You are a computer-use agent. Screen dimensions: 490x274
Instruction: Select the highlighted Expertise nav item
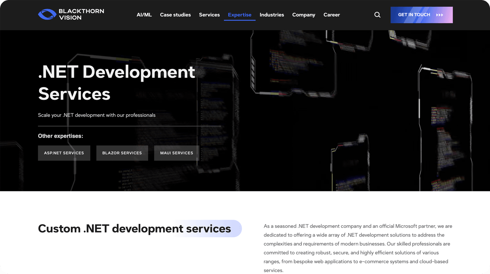point(239,15)
